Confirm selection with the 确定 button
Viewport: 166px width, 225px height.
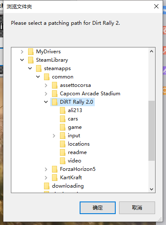[x=98, y=208]
